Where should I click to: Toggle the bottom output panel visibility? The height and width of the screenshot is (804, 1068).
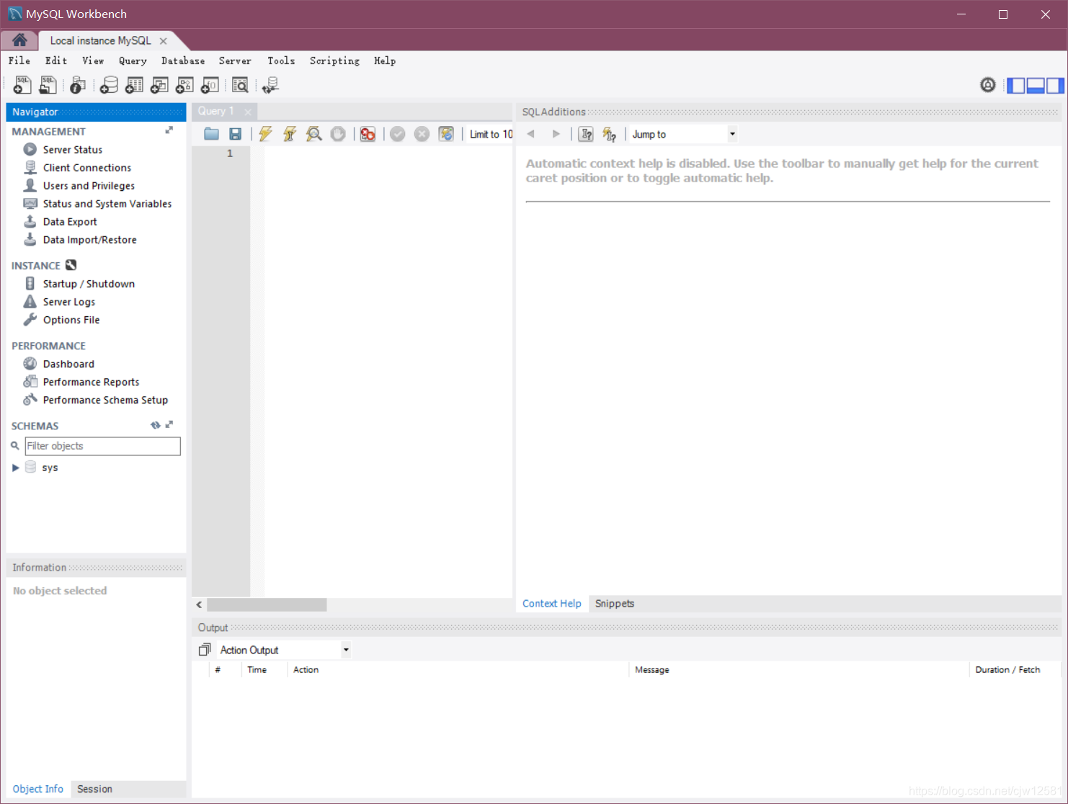click(1036, 86)
